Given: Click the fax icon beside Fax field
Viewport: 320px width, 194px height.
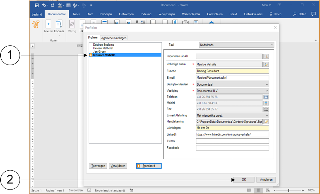Looking at the screenshot, I should pyautogui.click(x=266, y=109).
